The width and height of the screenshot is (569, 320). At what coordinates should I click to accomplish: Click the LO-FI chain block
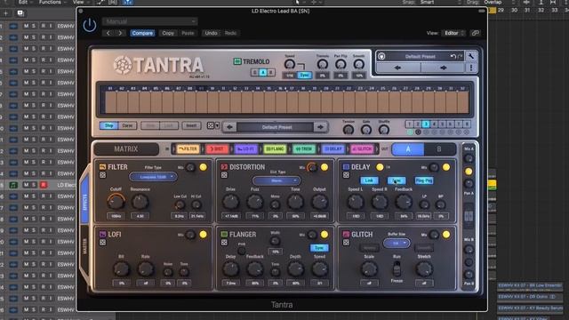tap(246, 149)
